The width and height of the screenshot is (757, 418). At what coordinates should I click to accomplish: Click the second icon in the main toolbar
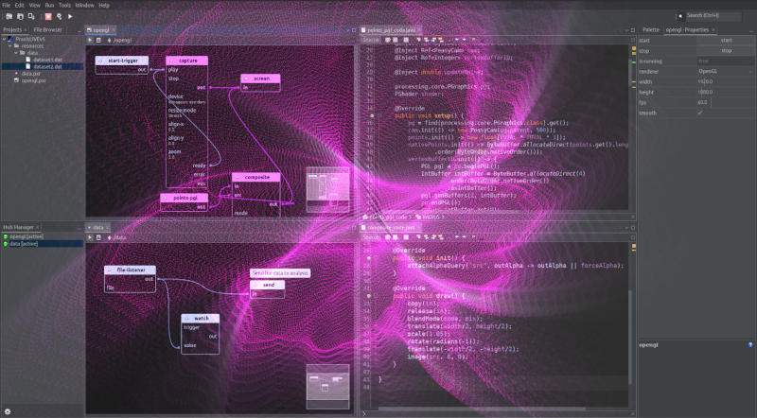20,16
